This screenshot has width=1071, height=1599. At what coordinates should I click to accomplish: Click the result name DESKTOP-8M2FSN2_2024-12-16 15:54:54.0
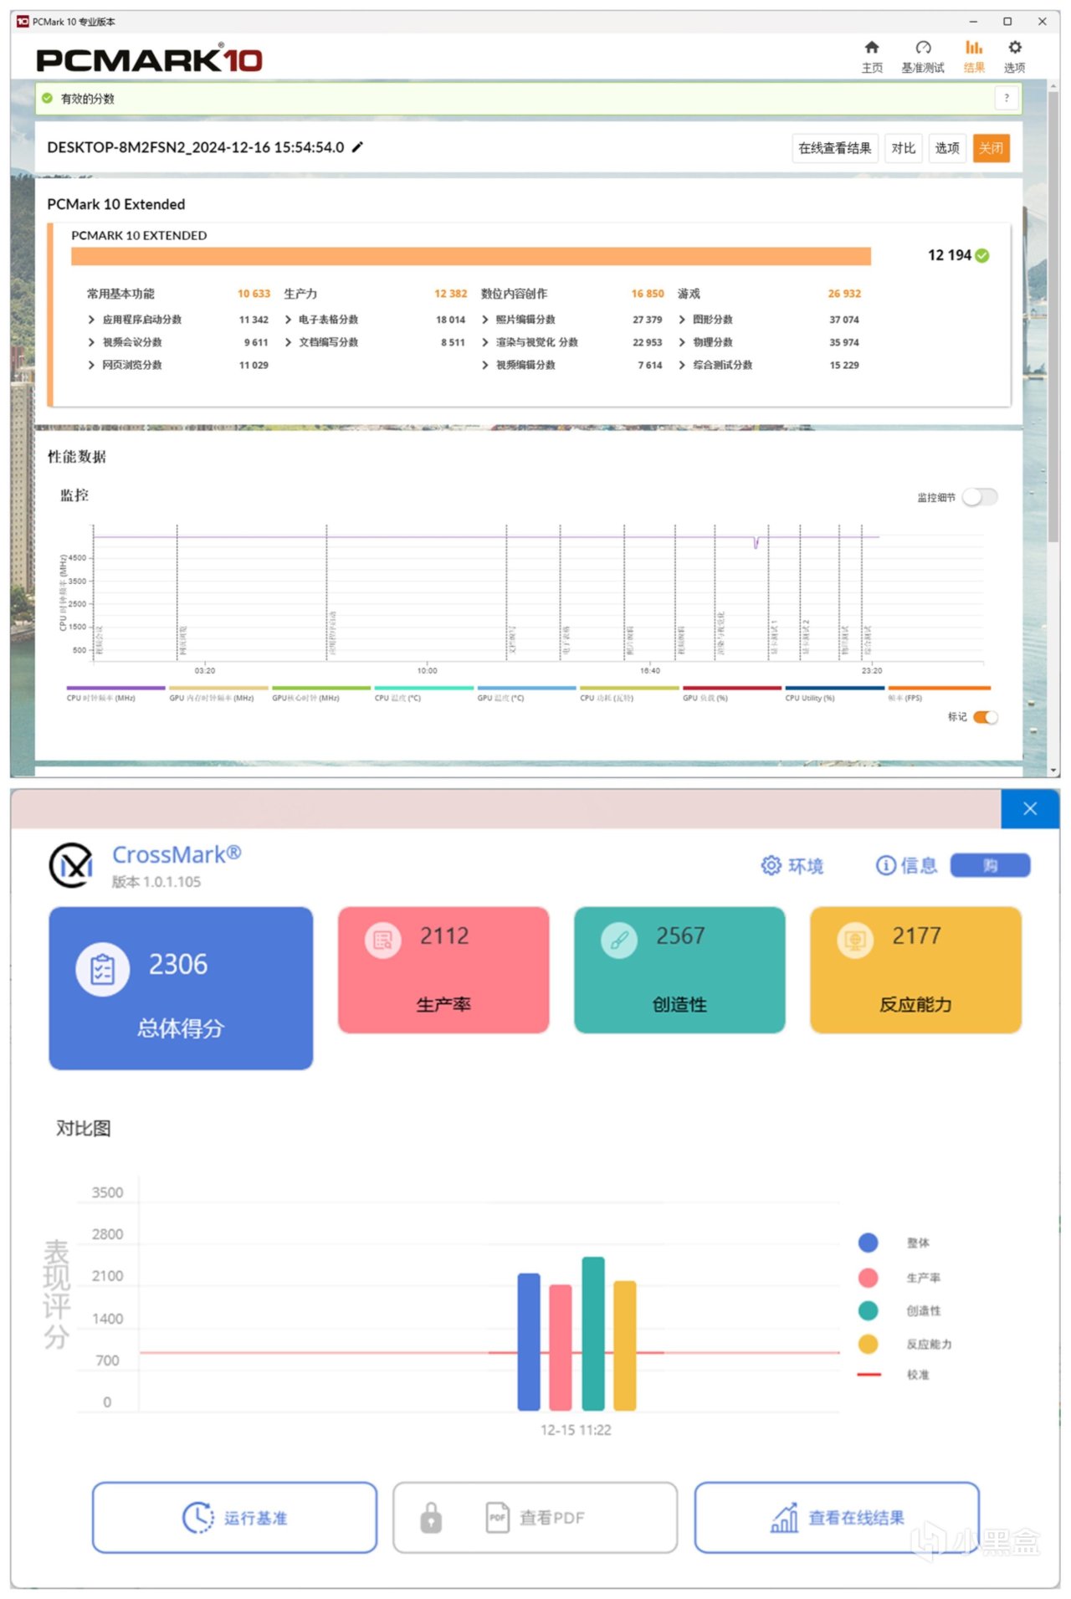point(196,147)
